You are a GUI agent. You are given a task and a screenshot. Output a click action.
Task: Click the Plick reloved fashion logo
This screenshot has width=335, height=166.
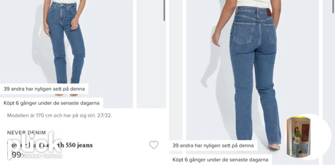pos(35,146)
